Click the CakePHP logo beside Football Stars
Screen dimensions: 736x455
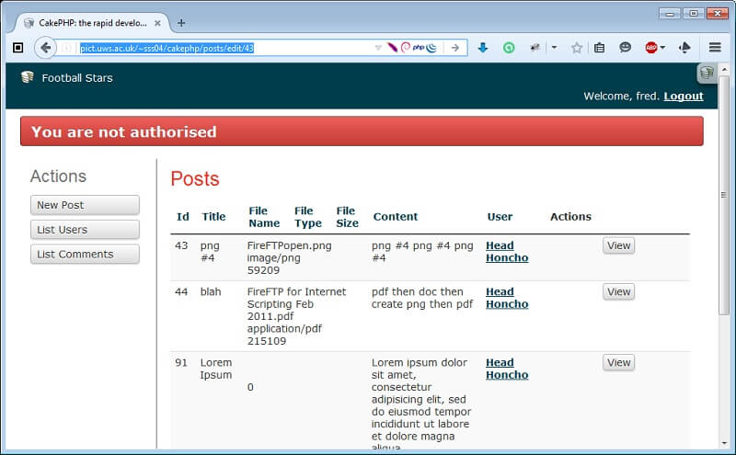tap(28, 77)
